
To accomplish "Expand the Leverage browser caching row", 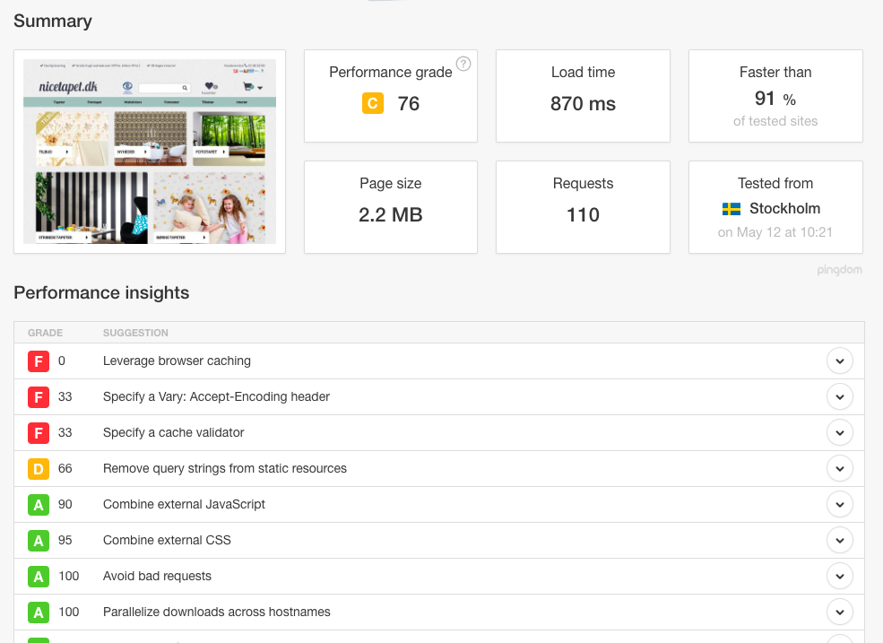I will click(x=839, y=361).
